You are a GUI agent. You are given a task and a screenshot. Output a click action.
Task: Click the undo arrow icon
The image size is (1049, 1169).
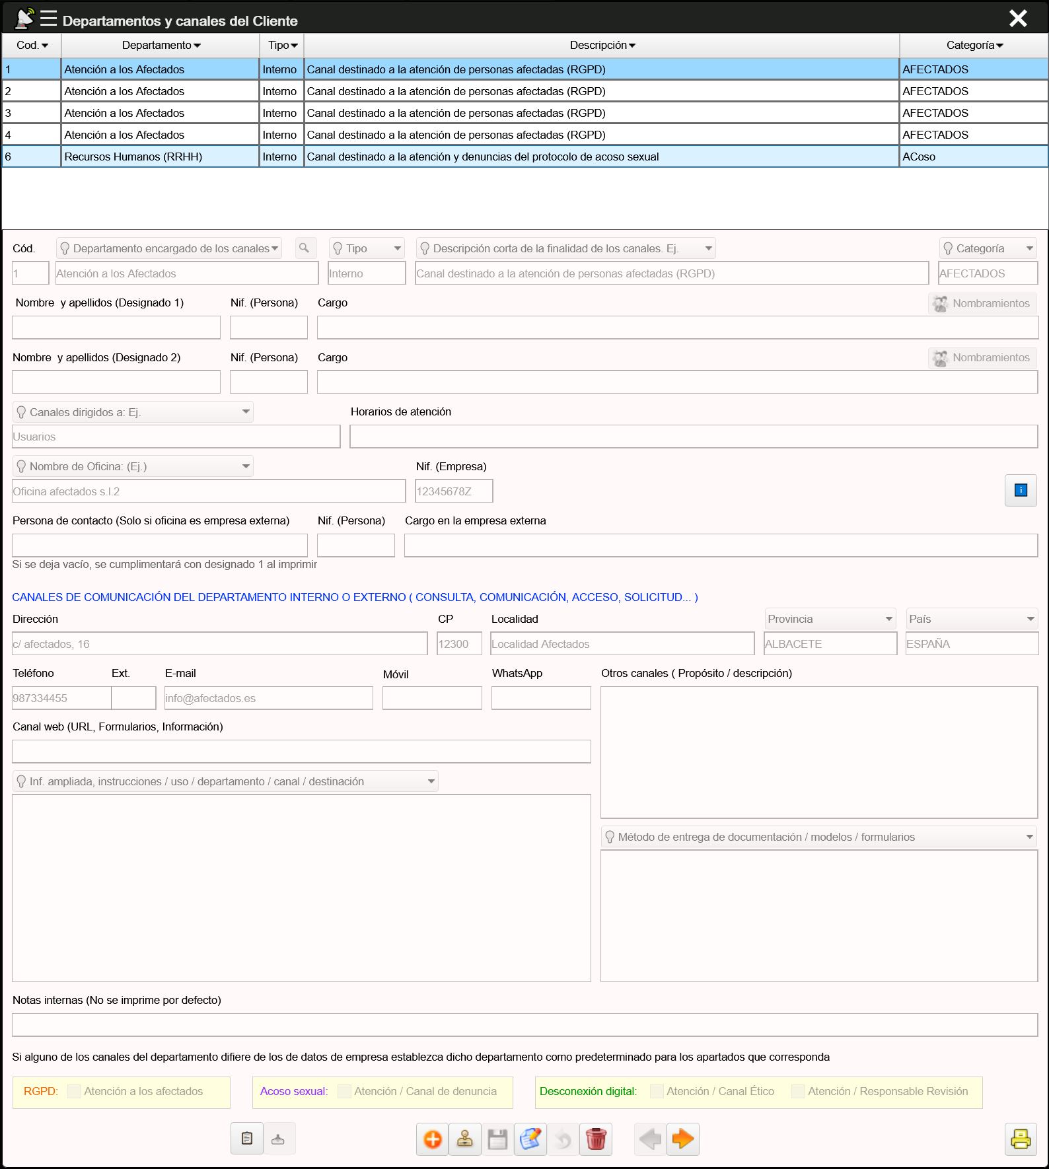point(563,1139)
